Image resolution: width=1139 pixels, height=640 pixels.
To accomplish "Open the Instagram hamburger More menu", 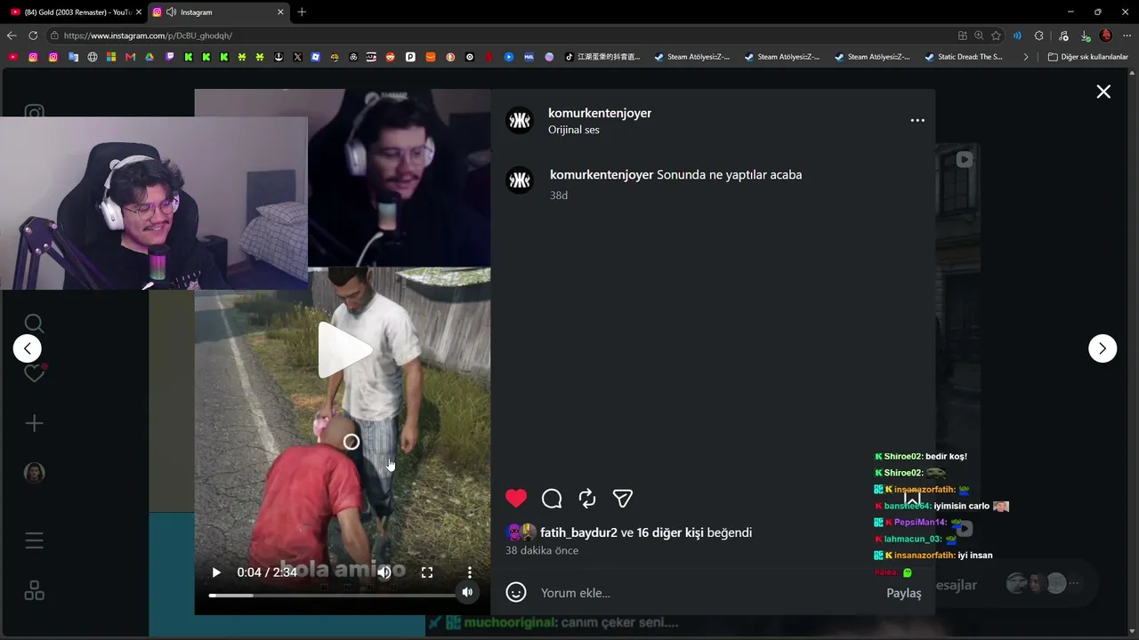I will (34, 540).
